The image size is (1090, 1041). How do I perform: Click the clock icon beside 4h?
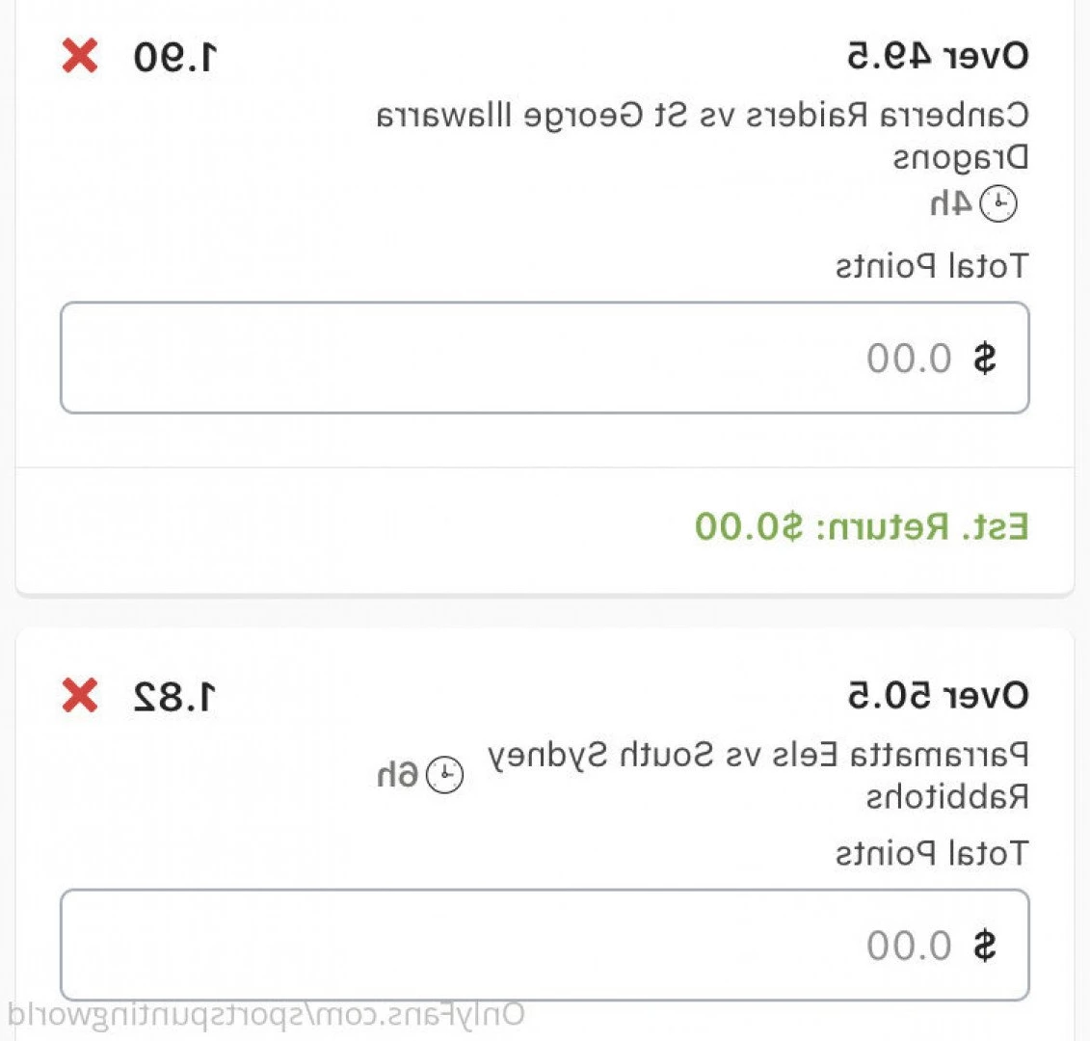[x=998, y=203]
